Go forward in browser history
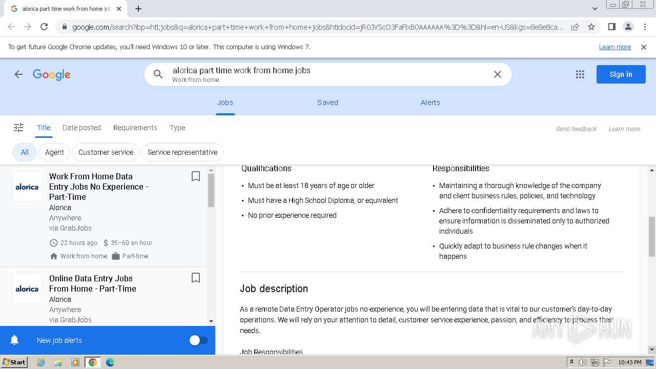 point(28,27)
